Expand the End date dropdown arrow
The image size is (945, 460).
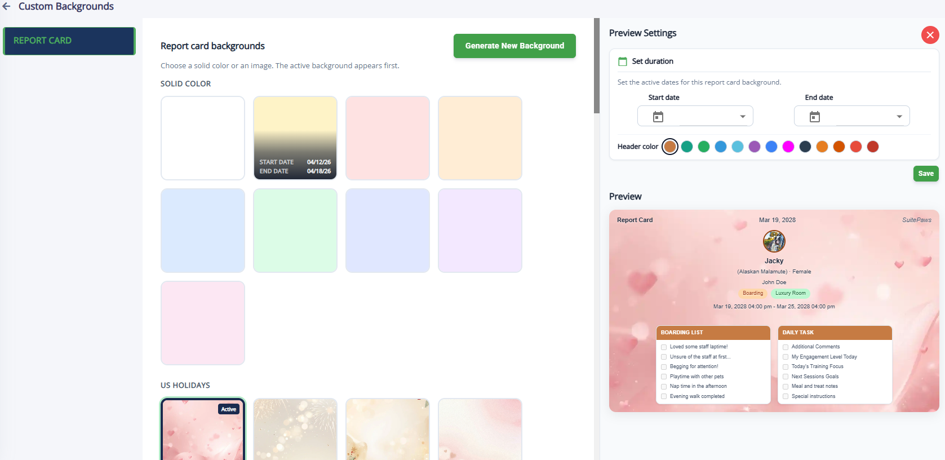click(899, 117)
